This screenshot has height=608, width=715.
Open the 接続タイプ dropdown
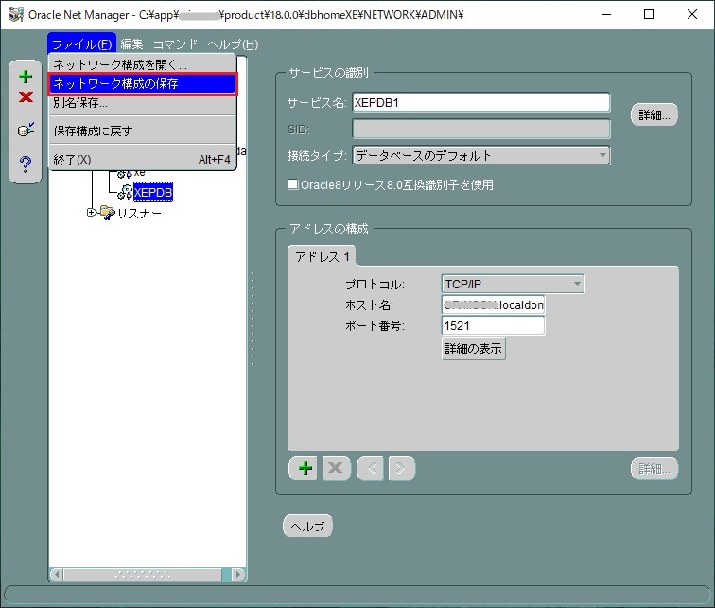481,156
